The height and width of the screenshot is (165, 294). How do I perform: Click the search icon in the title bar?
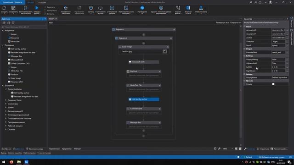(251, 2)
